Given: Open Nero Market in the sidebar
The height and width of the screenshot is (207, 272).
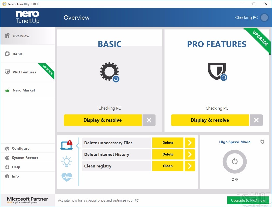Looking at the screenshot, I should click(27, 90).
